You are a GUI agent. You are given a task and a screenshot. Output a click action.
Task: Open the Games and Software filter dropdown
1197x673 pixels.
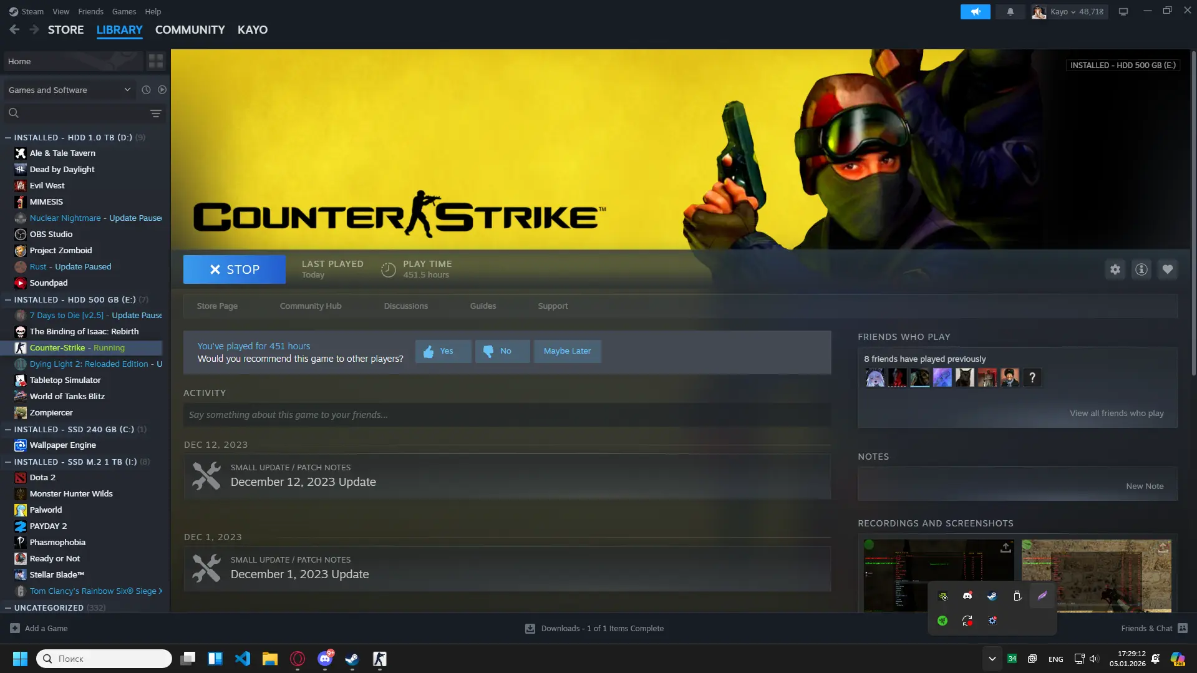pyautogui.click(x=69, y=90)
